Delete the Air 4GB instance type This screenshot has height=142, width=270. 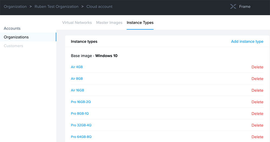(x=257, y=67)
